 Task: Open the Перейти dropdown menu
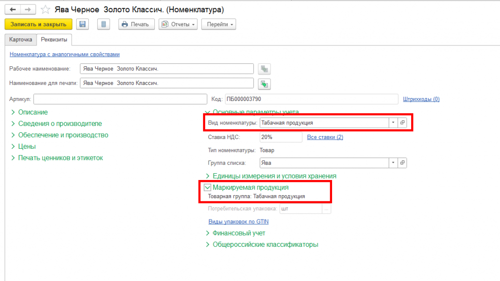[218, 24]
